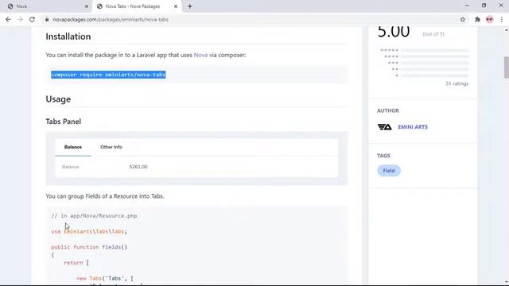Click the five-star rating bar
The width and height of the screenshot is (509, 286).
(435, 50)
